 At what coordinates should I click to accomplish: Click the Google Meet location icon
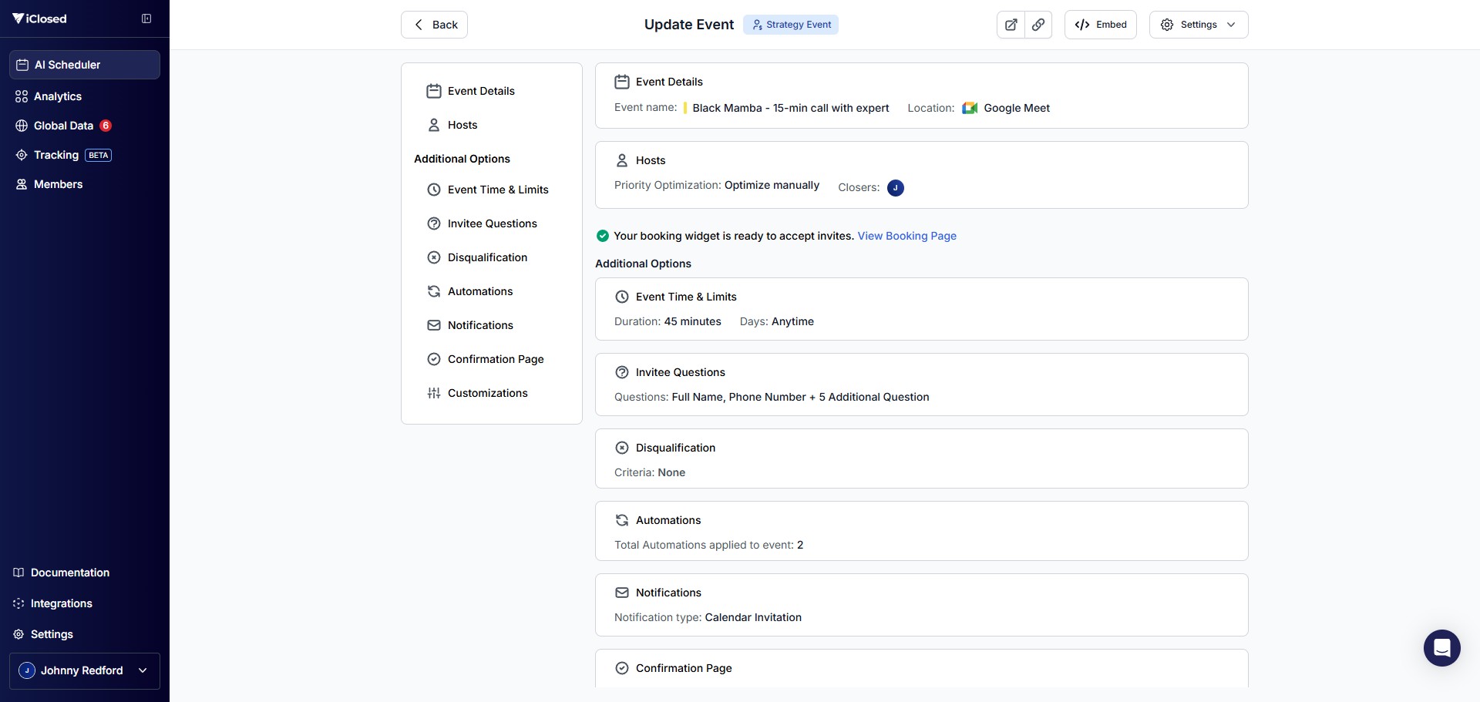point(970,108)
